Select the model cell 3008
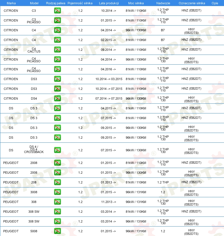Screen dimensions: 224x236 tap(34, 192)
